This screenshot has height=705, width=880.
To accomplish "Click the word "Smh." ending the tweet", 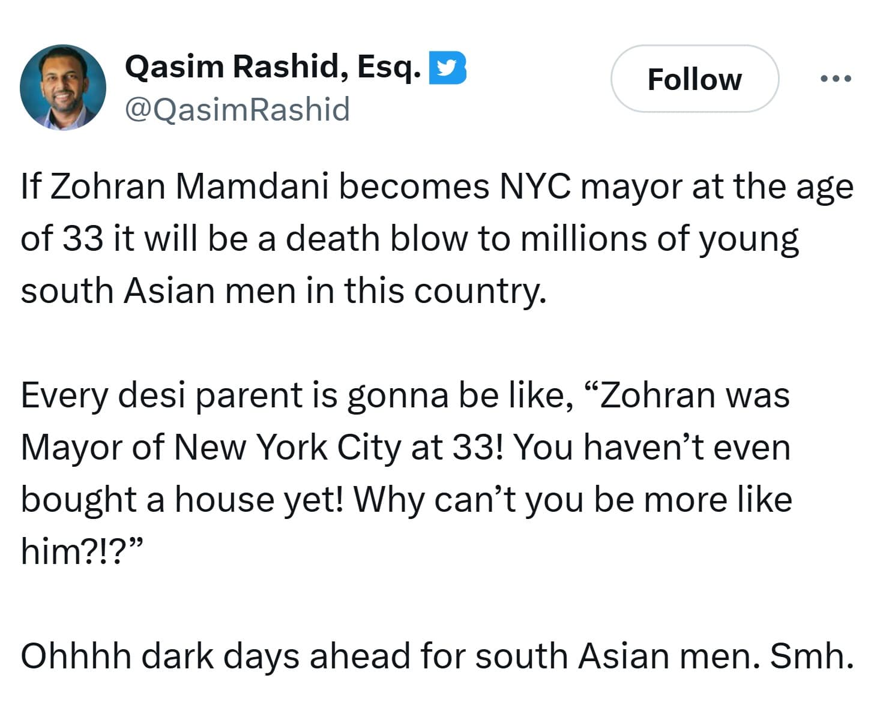I will coord(811,655).
